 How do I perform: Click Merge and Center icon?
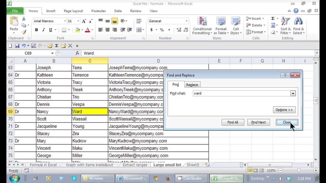(139, 30)
